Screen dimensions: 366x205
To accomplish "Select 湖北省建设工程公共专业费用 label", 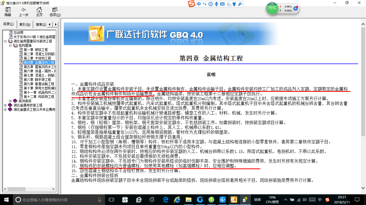I will click(34, 109).
